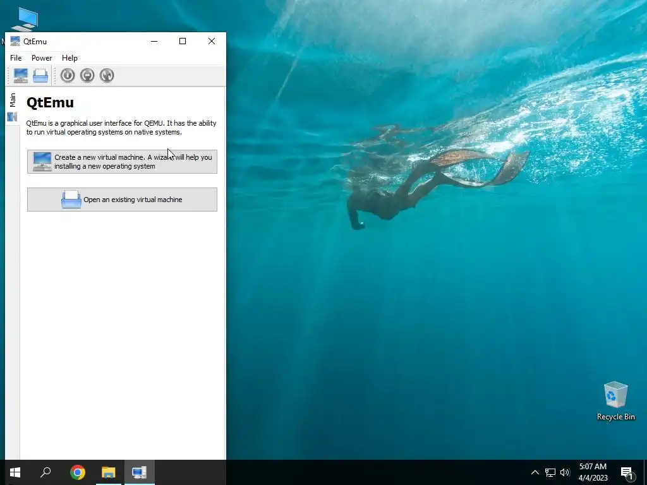
Task: Open the Recycle Bin on desktop
Action: (x=615, y=401)
